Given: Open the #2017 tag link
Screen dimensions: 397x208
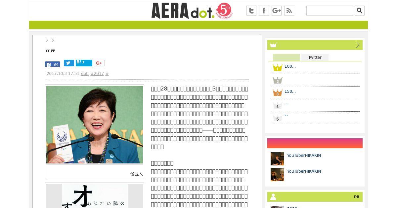Looking at the screenshot, I should [97, 74].
